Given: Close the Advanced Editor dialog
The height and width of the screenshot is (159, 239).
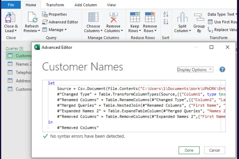Looking at the screenshot, I should pyautogui.click(x=227, y=47).
